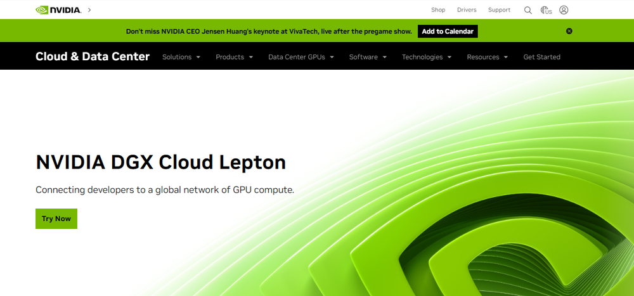Open the Drivers link
Viewport: 634px width, 296px height.
coord(467,10)
